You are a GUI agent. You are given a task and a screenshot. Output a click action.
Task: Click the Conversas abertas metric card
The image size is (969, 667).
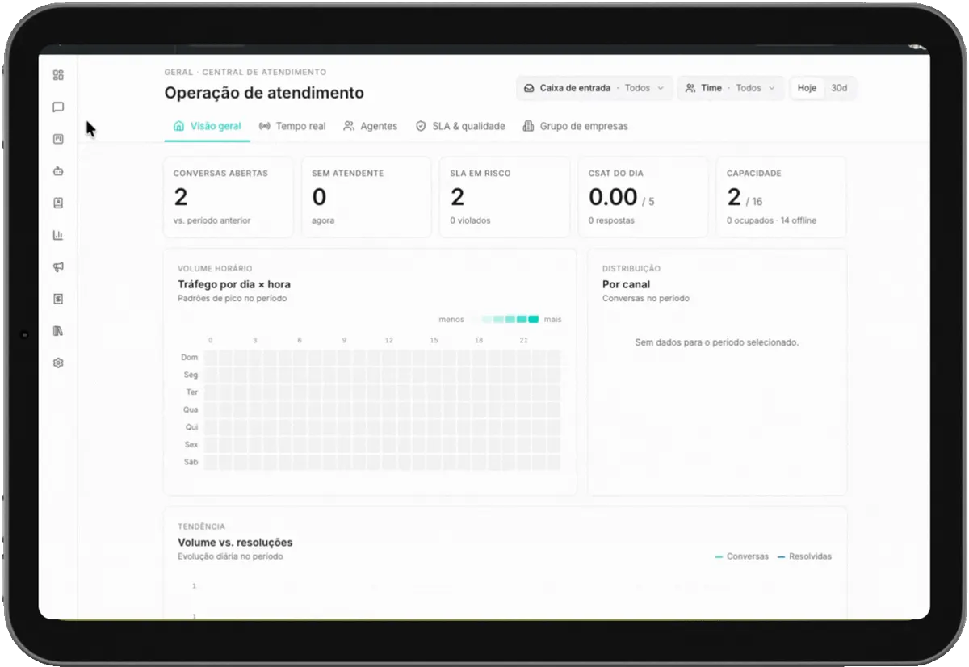tap(229, 197)
